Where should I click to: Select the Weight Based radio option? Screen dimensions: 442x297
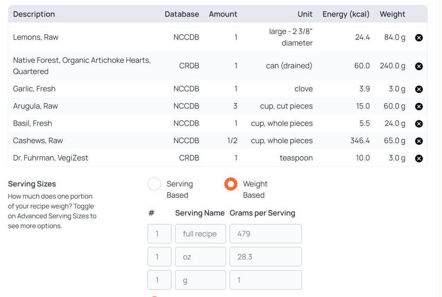(x=231, y=184)
